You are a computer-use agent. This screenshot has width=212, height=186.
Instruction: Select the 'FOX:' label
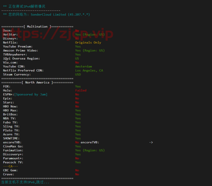pyautogui.click(x=7, y=86)
